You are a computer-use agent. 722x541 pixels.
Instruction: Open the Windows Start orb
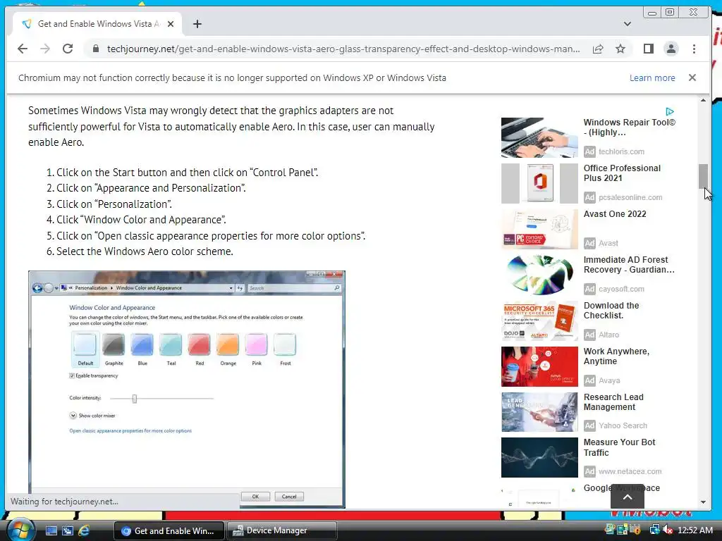[19, 530]
